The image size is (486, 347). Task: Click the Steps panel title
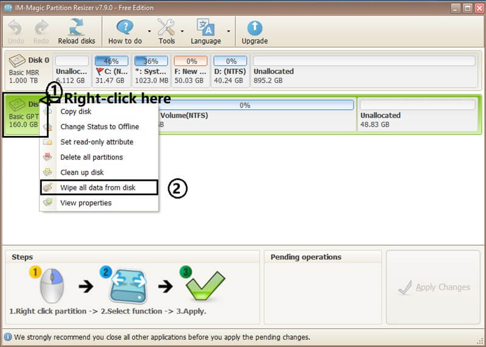[x=22, y=257]
